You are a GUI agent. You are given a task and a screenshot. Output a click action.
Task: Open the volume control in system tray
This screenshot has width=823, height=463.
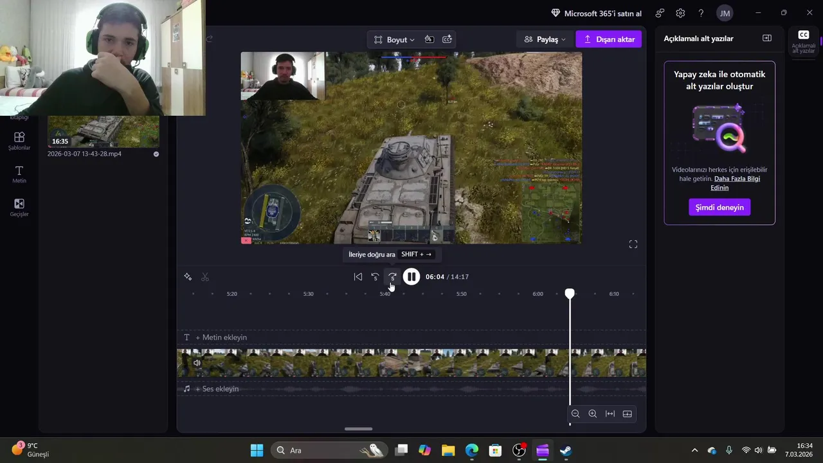click(759, 450)
